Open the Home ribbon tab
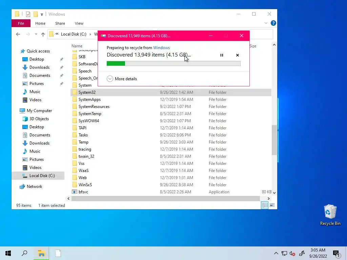Screen dimensions: 347x260 [x=40, y=23]
